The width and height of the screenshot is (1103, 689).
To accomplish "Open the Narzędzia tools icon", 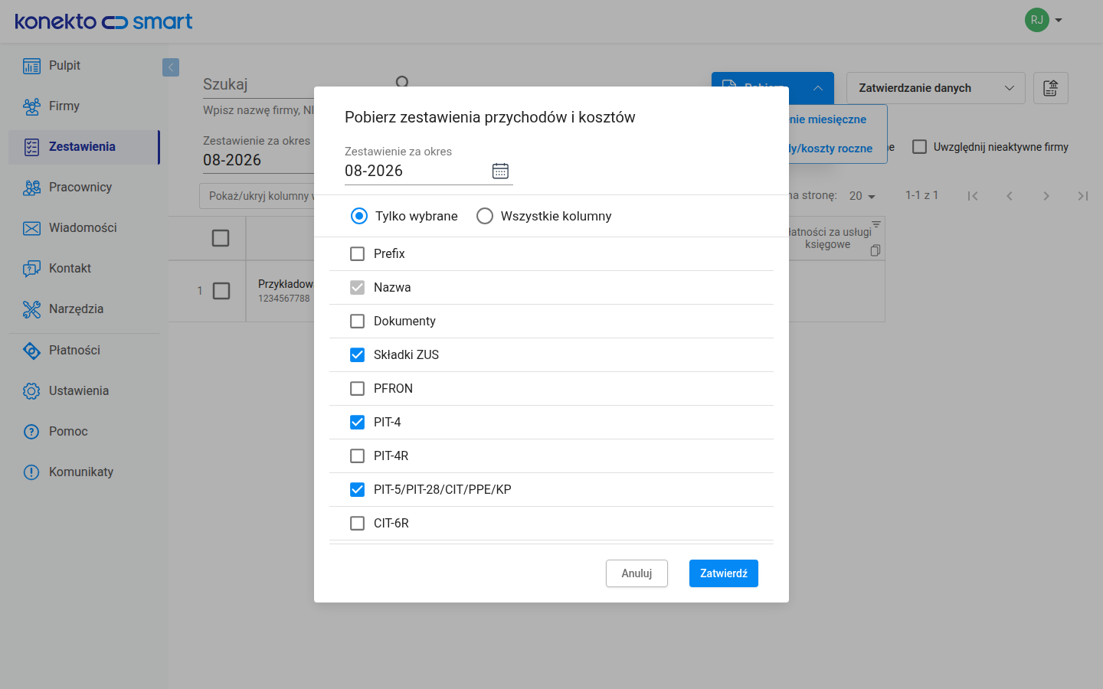I will click(31, 309).
